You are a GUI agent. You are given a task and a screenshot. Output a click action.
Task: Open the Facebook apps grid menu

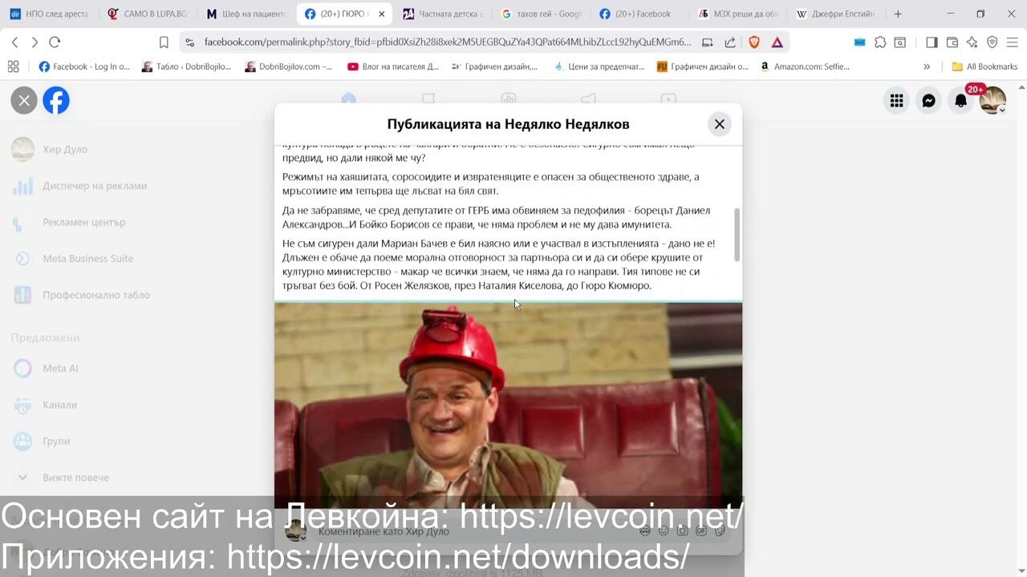pos(896,101)
